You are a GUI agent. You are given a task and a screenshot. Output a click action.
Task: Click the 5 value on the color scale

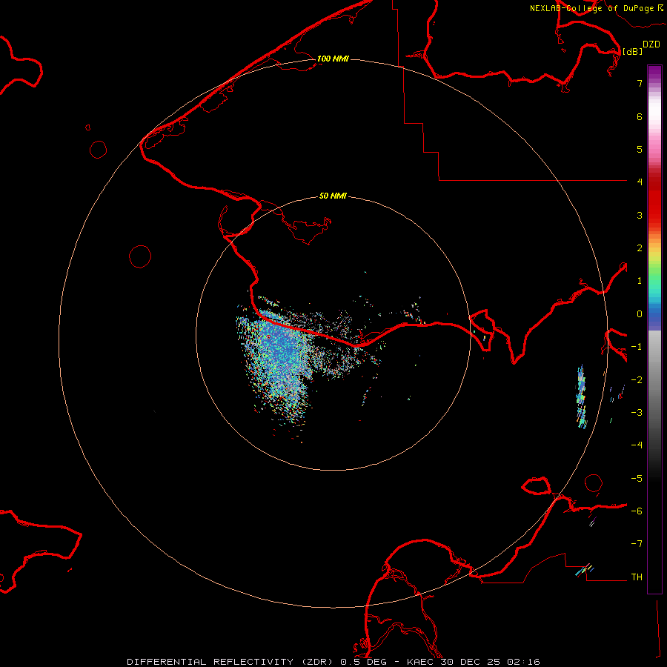point(640,149)
